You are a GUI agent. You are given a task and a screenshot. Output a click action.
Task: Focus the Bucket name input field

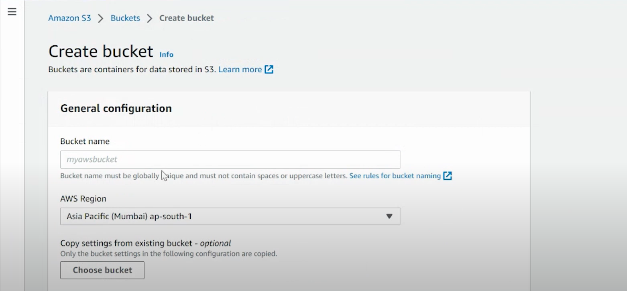(x=230, y=159)
